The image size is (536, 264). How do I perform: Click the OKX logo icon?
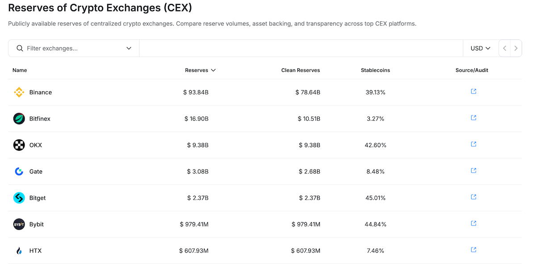pyautogui.click(x=19, y=145)
